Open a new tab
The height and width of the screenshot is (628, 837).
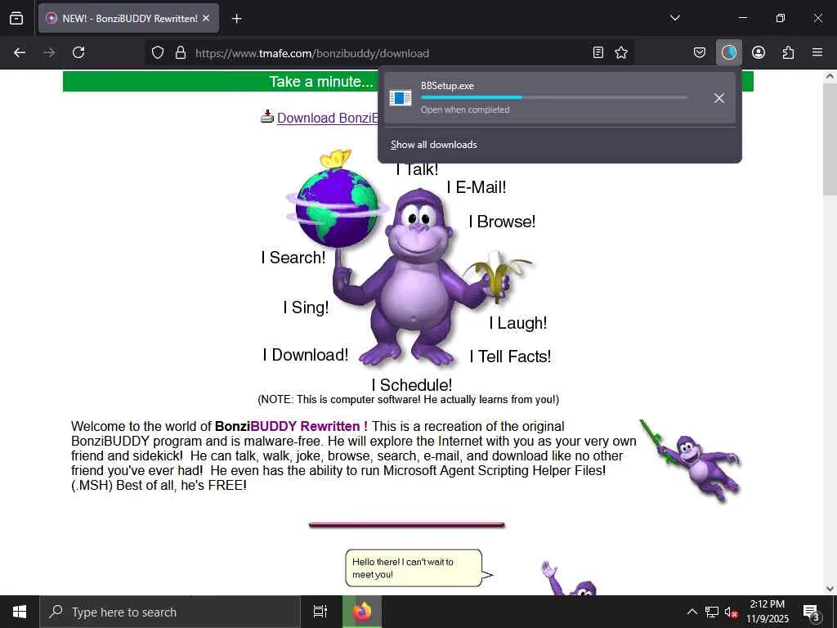click(236, 19)
